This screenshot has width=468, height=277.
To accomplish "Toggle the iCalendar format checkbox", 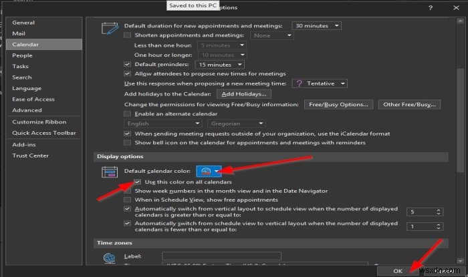I will tap(128, 133).
